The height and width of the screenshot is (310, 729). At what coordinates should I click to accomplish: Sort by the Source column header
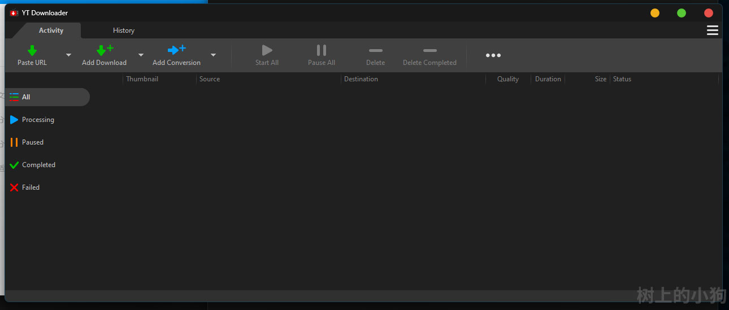[210, 79]
